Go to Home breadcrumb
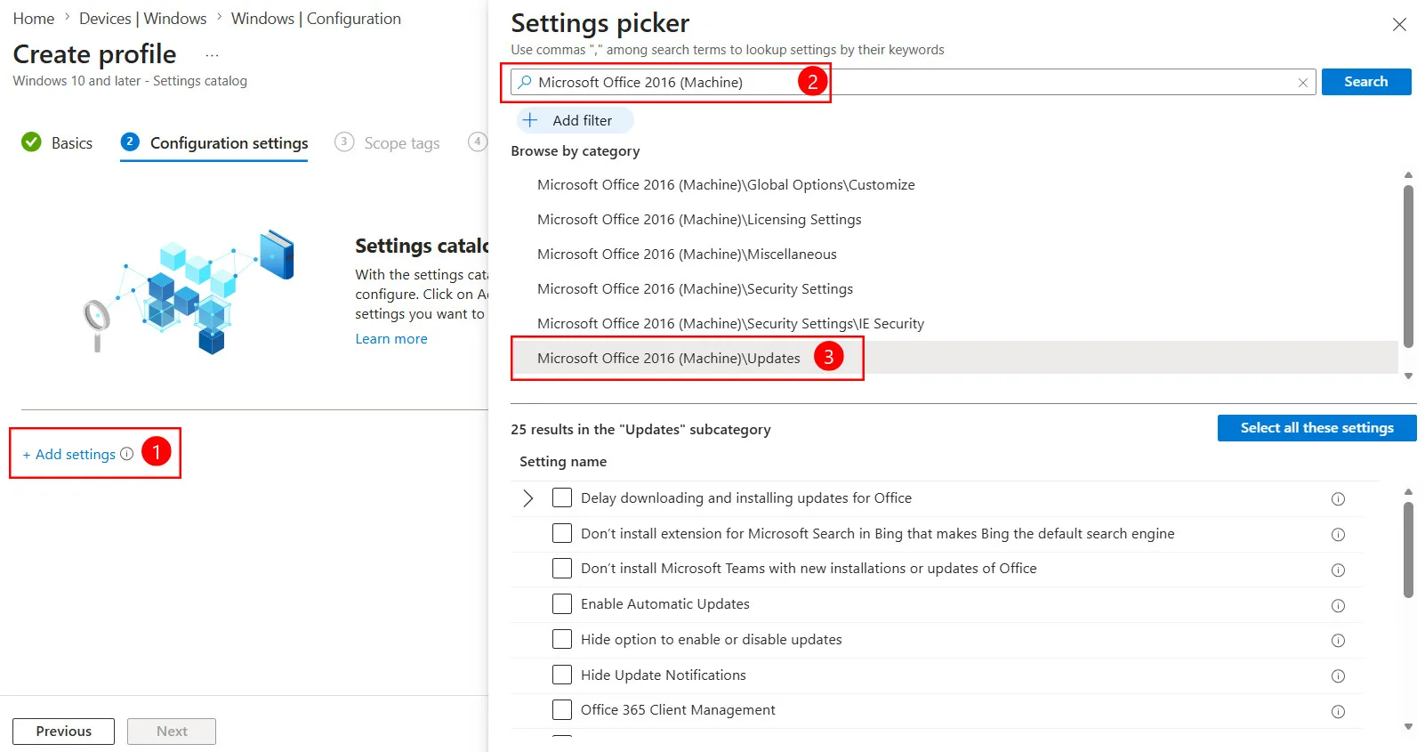Image resolution: width=1425 pixels, height=752 pixels. (x=34, y=19)
